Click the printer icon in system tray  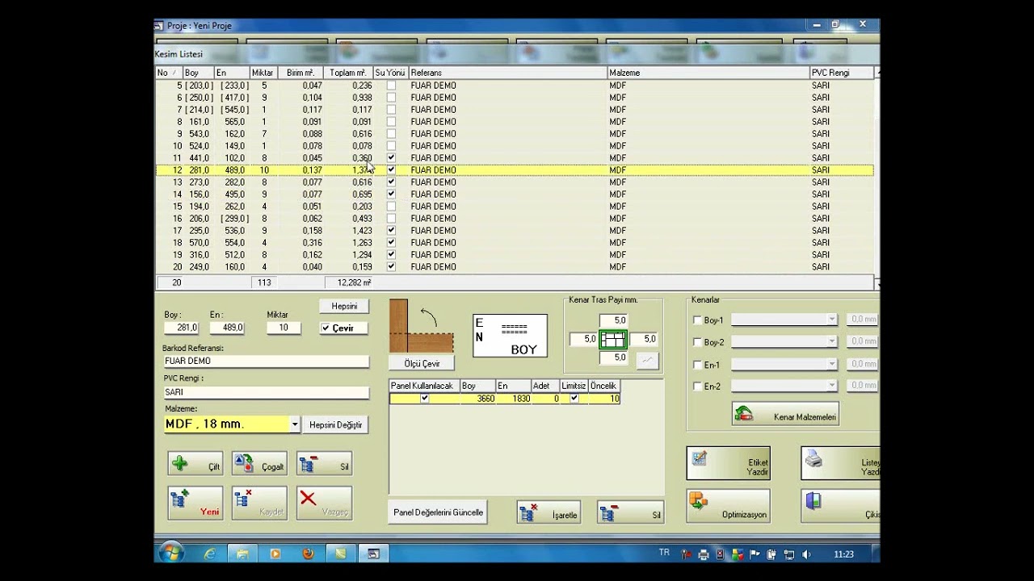point(704,554)
